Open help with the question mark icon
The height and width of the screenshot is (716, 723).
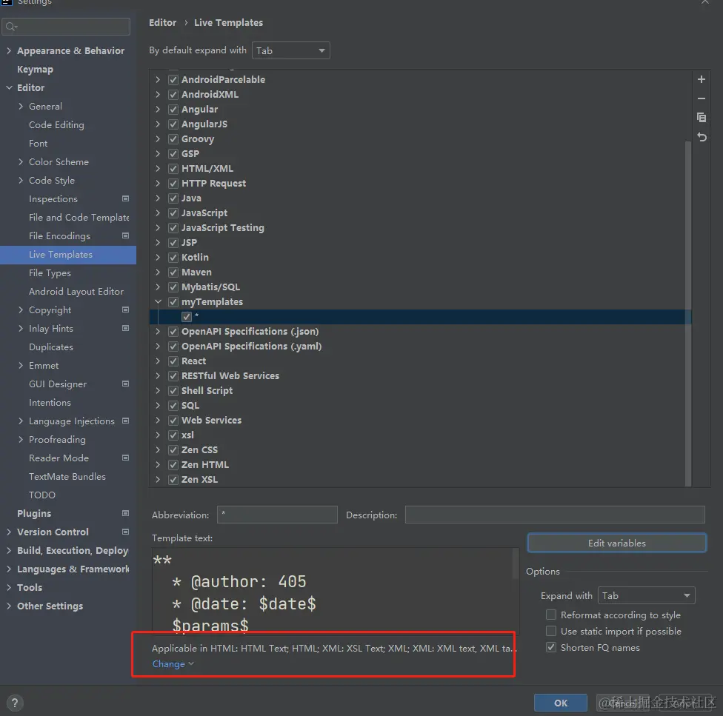(15, 703)
